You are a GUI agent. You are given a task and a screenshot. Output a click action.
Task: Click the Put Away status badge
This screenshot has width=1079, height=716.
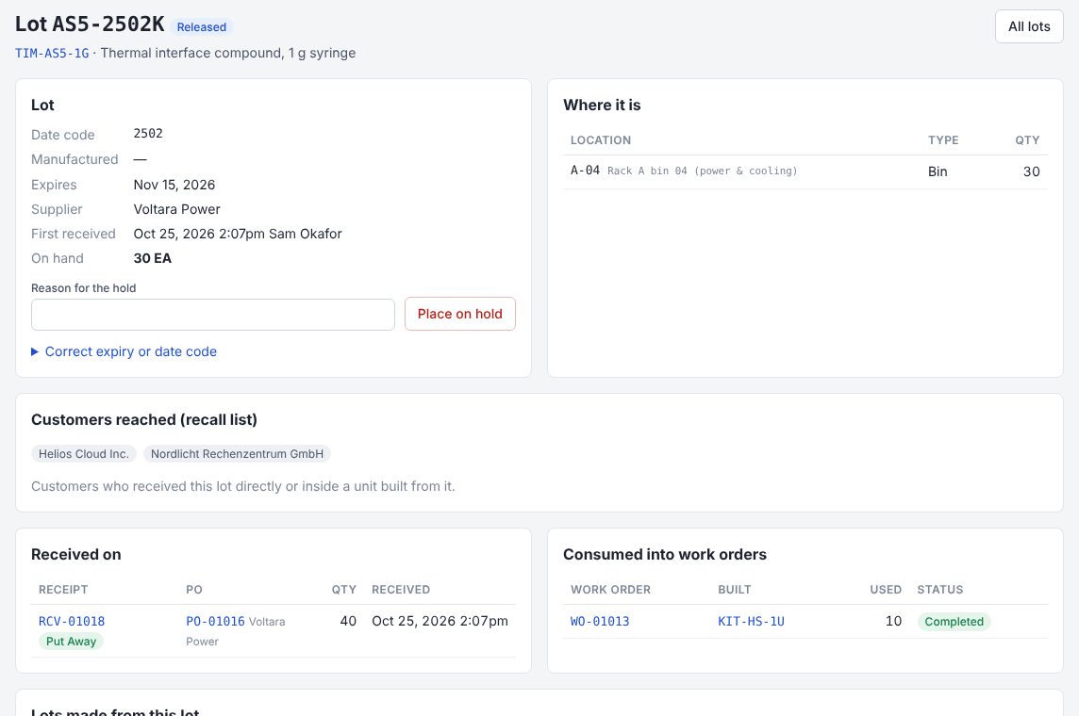pos(71,641)
